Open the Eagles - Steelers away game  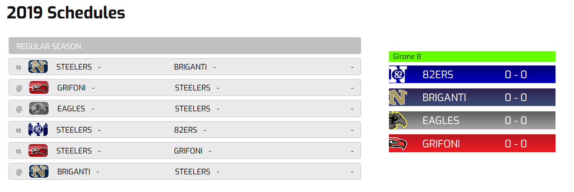[x=185, y=108]
